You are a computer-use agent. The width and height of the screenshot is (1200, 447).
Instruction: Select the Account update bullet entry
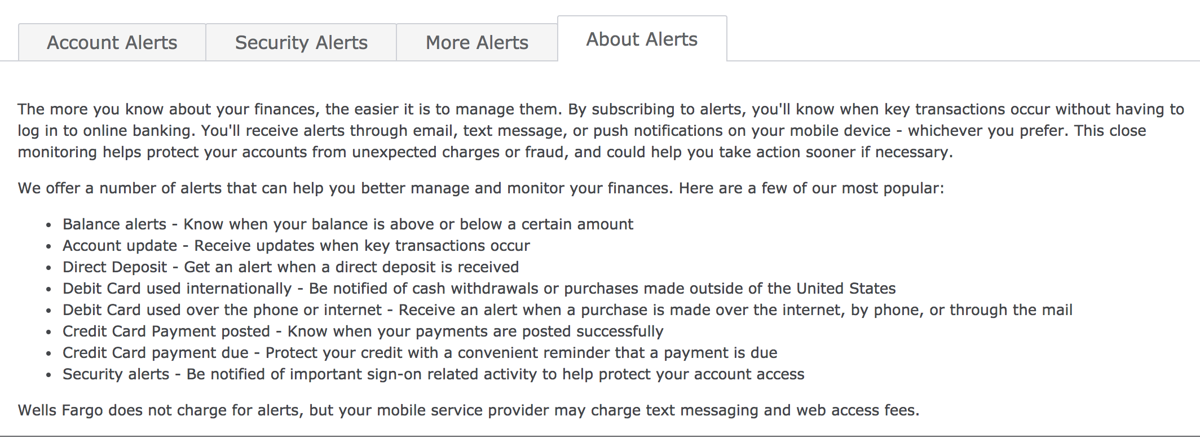tap(296, 245)
